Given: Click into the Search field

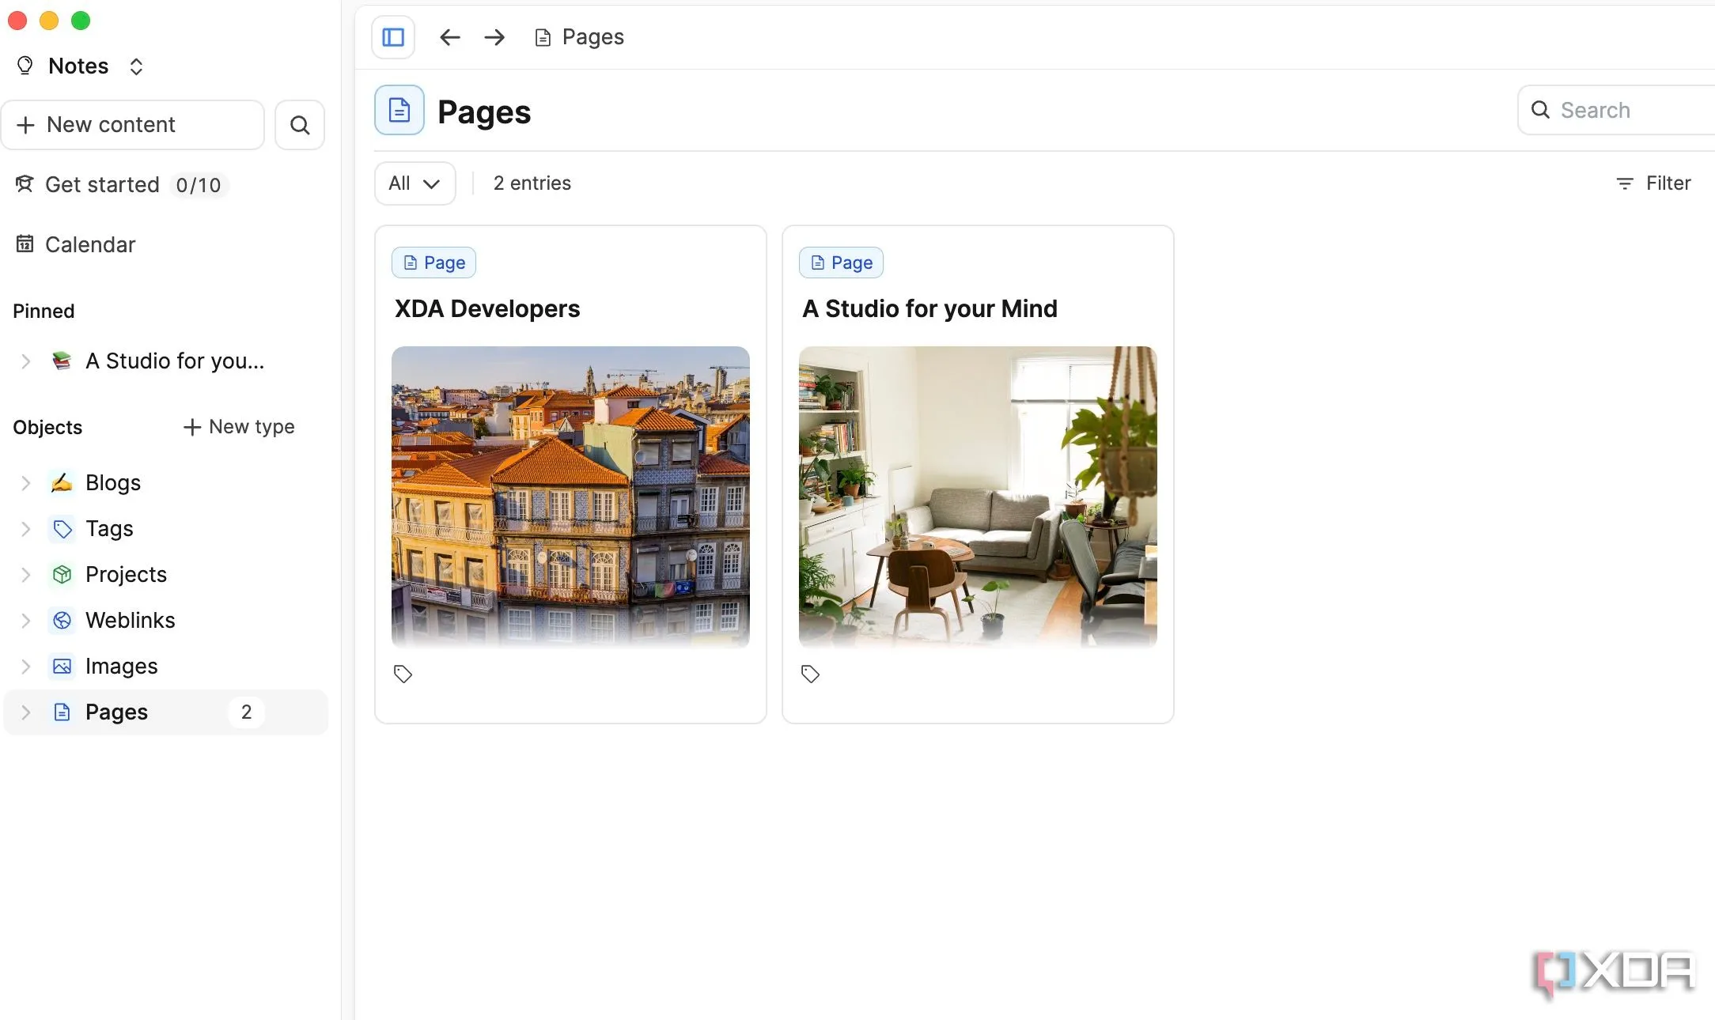Looking at the screenshot, I should (x=1617, y=110).
